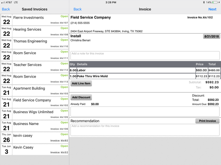Click the Labor line item details
Screen dimensions: 221x165
[x=136, y=70]
